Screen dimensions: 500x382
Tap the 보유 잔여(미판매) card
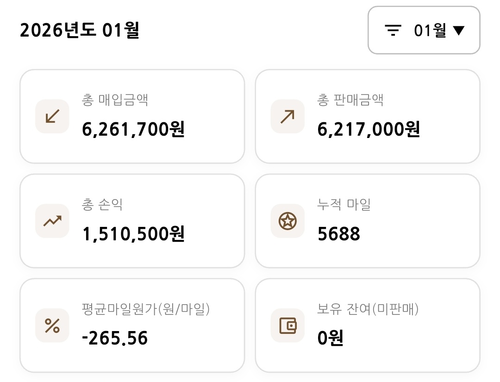click(x=367, y=325)
